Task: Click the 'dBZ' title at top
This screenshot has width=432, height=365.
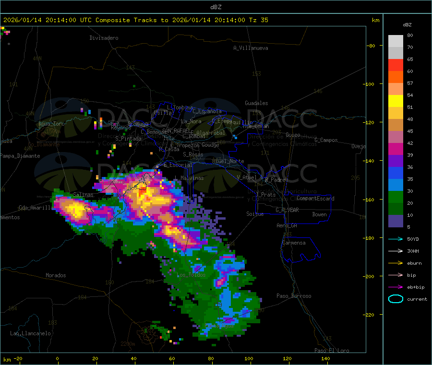Action: pos(216,7)
